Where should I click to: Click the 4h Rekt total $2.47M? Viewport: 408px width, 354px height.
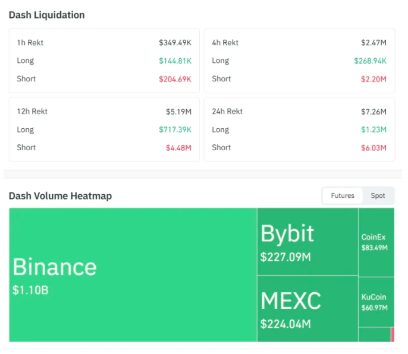click(374, 43)
